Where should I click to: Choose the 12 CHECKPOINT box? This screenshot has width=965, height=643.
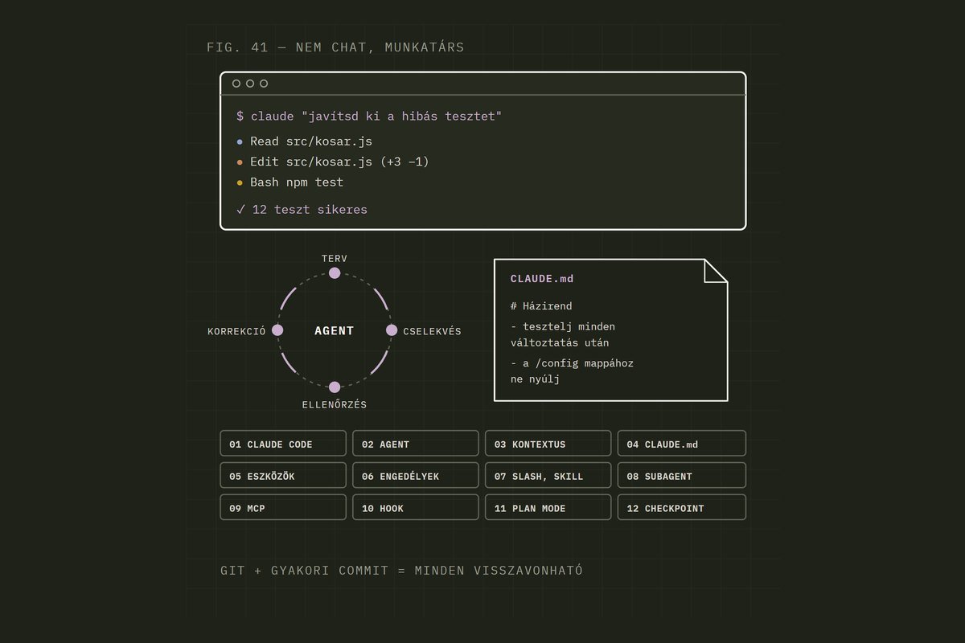point(682,508)
